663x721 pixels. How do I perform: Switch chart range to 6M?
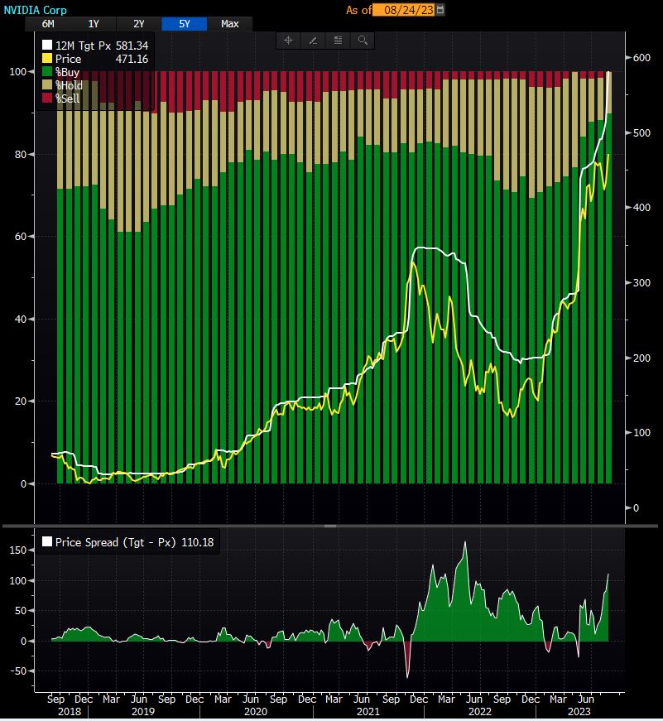pyautogui.click(x=48, y=24)
